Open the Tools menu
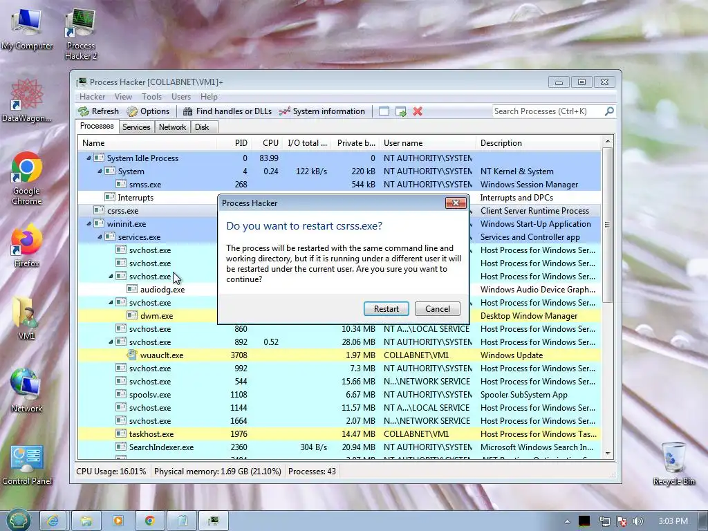 151,97
